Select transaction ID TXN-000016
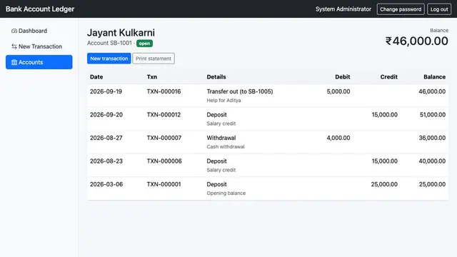Screen dimensions: 457x257 point(164,91)
